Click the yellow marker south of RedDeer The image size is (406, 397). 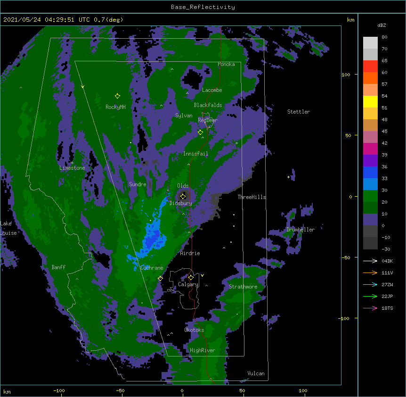click(200, 132)
